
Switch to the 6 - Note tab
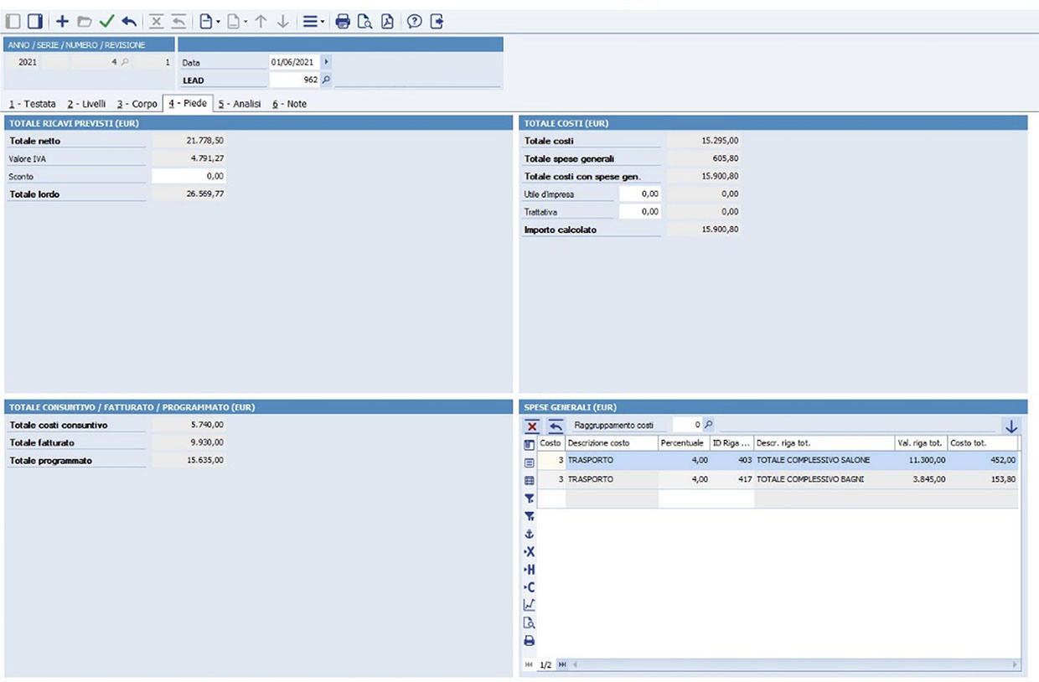pos(289,104)
